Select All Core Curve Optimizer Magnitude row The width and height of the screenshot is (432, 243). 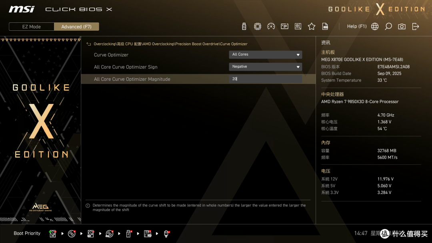(x=198, y=79)
